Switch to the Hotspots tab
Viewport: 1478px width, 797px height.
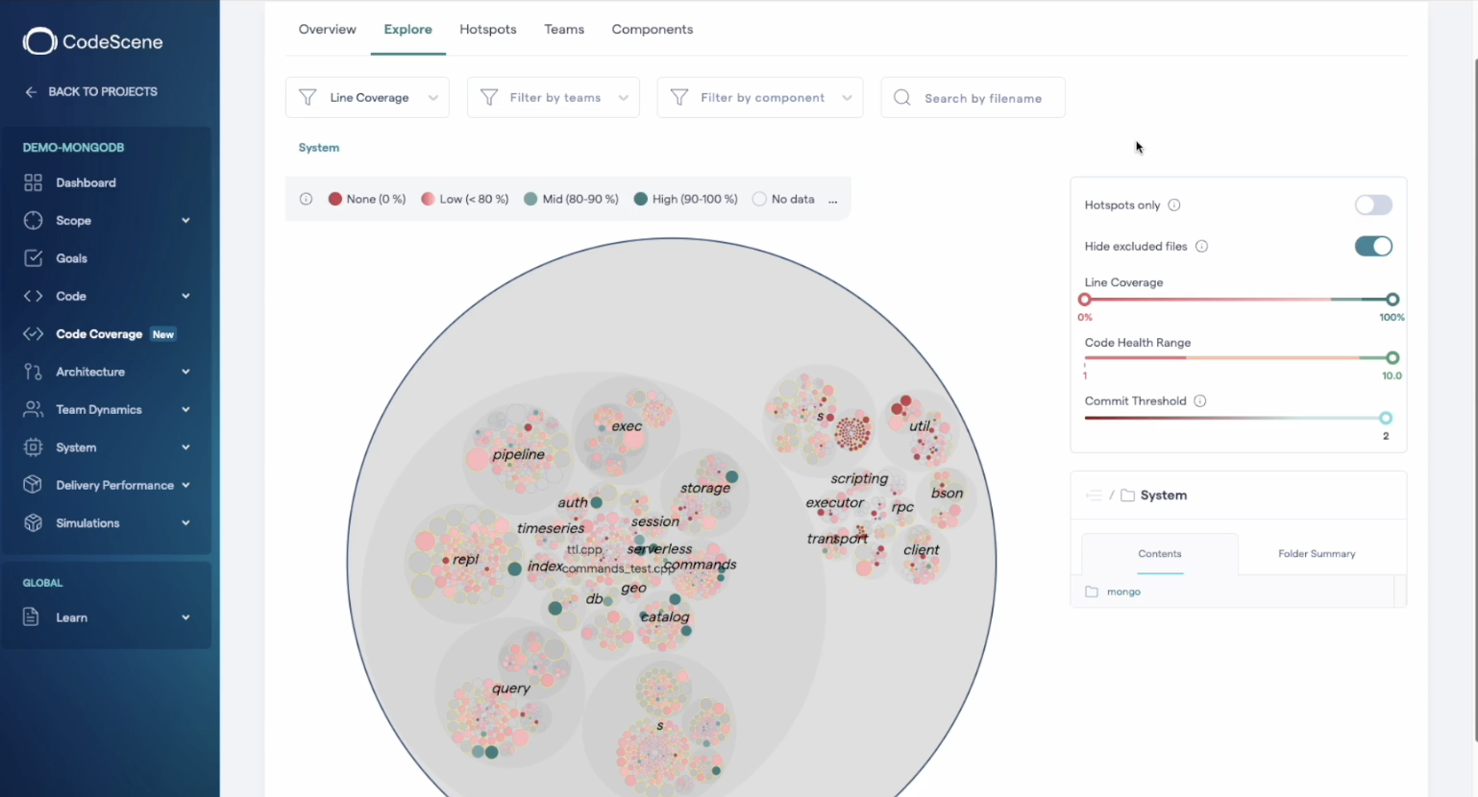point(488,29)
